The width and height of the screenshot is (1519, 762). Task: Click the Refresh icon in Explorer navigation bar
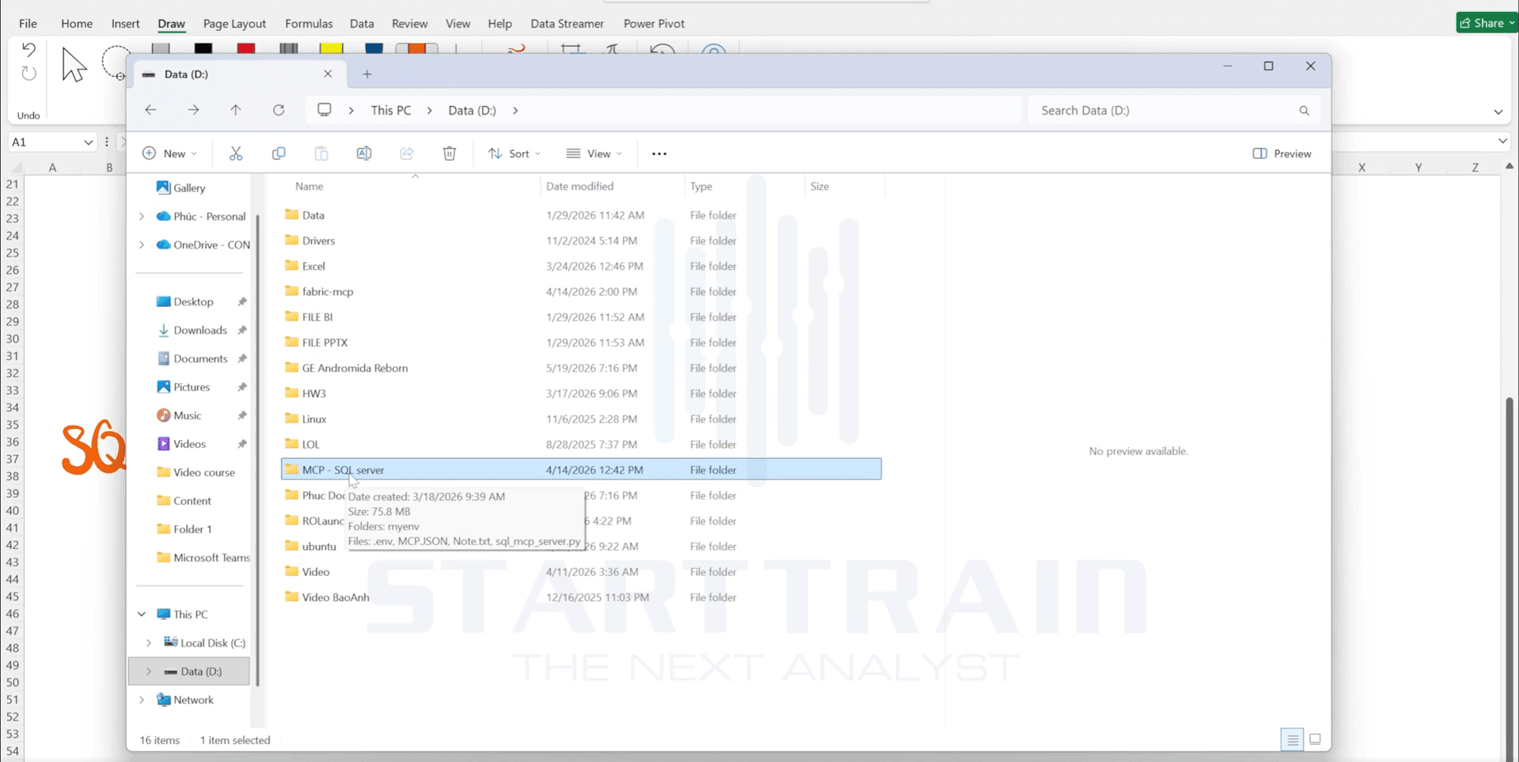(x=279, y=110)
